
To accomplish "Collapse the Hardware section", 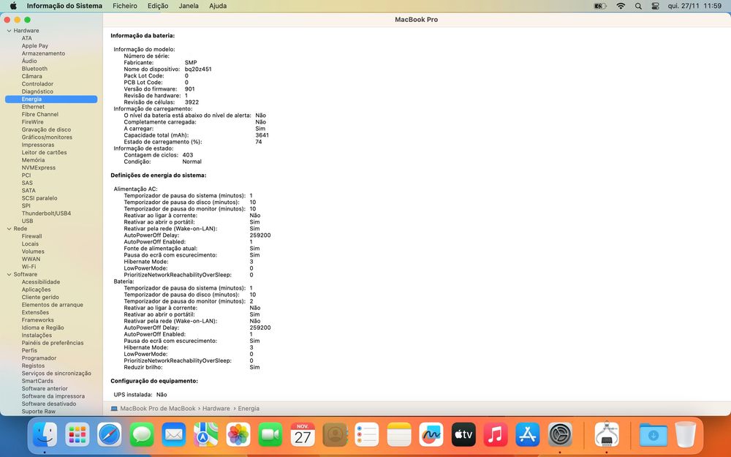I will click(9, 31).
